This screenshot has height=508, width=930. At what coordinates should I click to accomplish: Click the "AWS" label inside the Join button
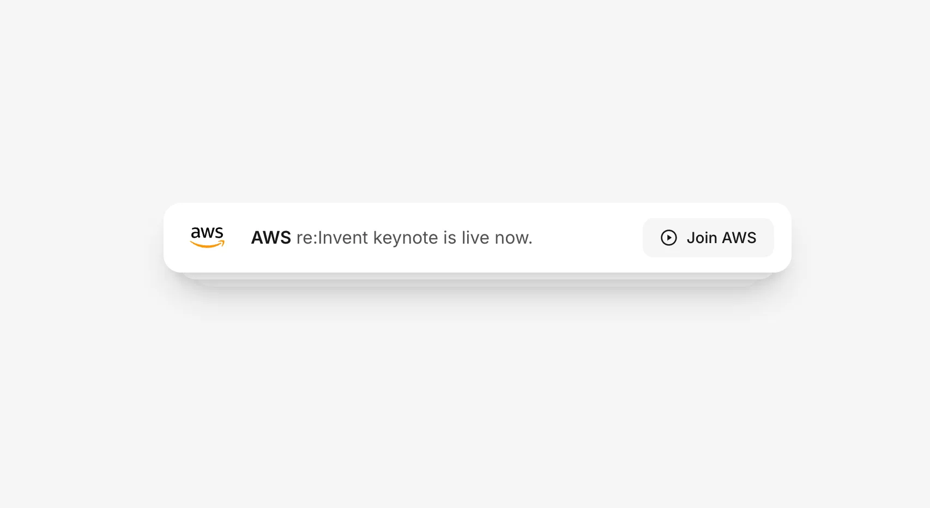(739, 238)
